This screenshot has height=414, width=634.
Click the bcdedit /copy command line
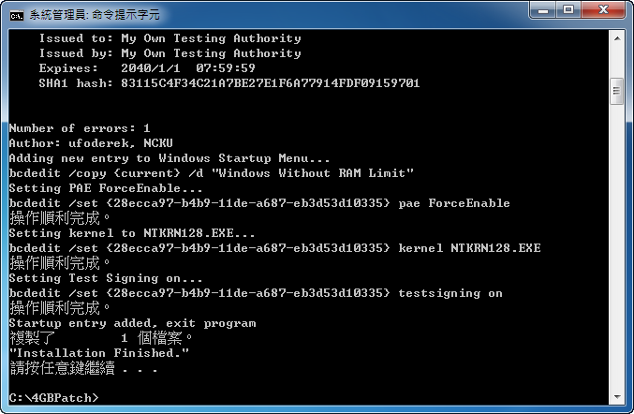pos(211,173)
